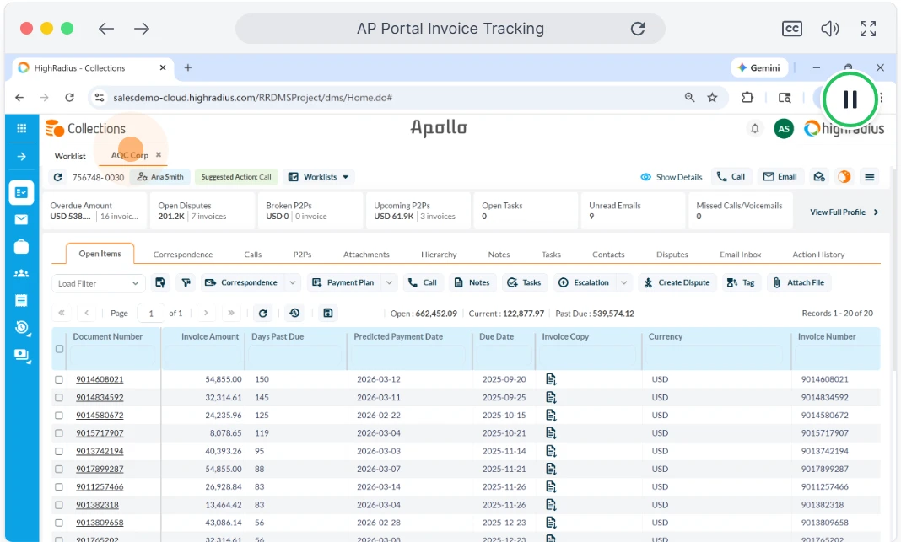This screenshot has width=901, height=542.
Task: Select the checkbox for row 9013742194
Action: click(x=58, y=451)
